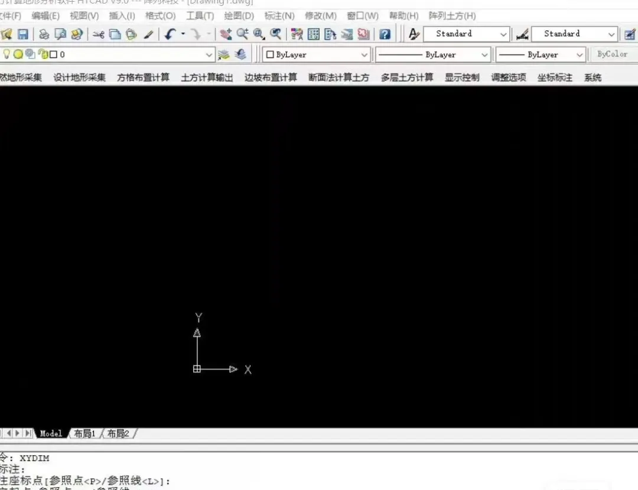Click the Publish icon
Viewport: 638px width, 490px height.
[76, 34]
